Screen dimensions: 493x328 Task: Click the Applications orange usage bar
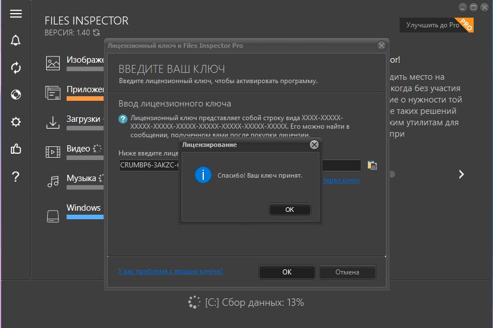tap(85, 99)
